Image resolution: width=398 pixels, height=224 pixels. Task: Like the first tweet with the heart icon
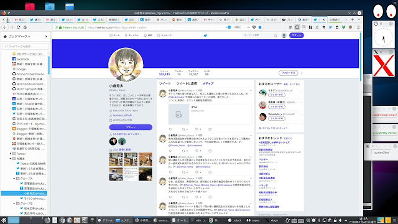coord(197,129)
